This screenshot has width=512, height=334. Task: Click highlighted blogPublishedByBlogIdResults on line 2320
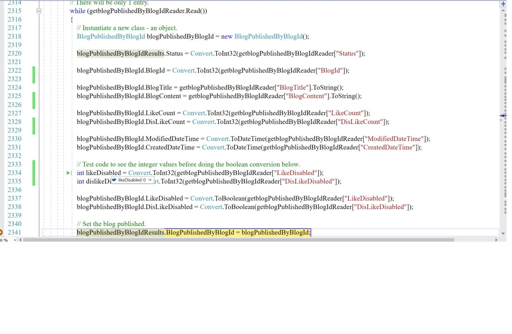coord(121,53)
